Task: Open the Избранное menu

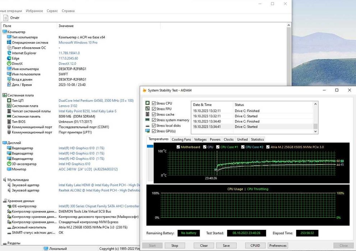Action: click(x=34, y=11)
